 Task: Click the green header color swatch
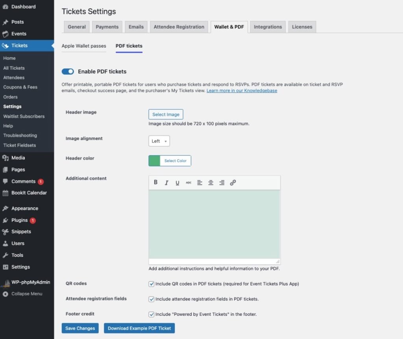click(154, 161)
